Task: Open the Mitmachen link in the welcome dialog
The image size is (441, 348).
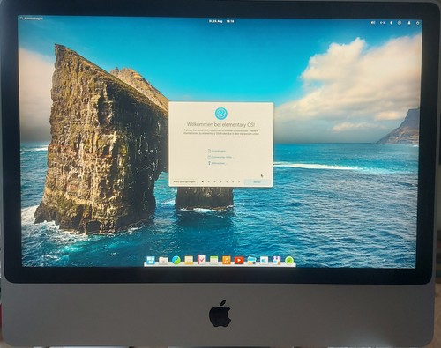Action: pos(218,163)
